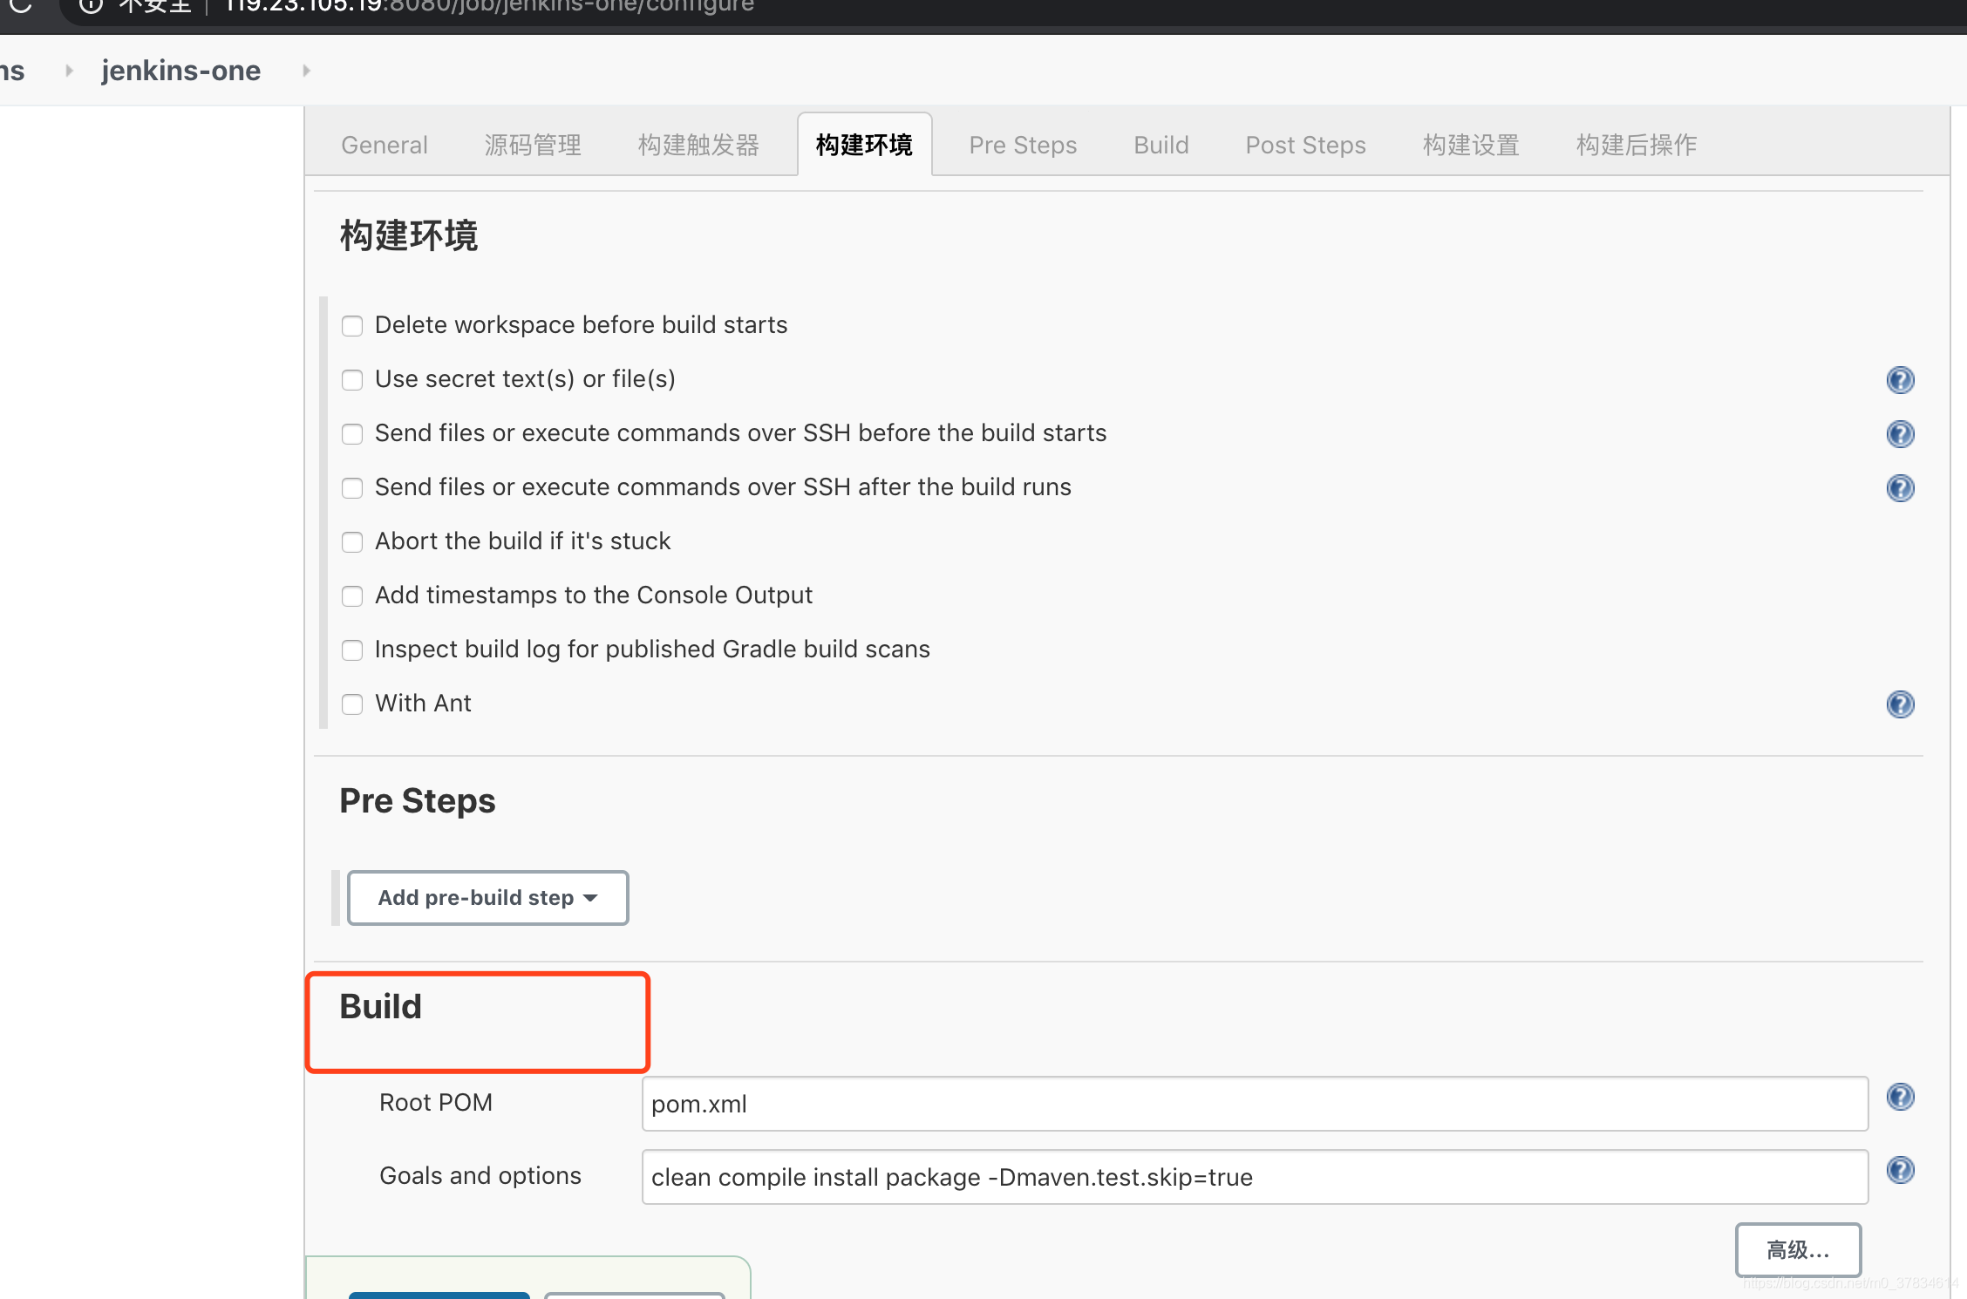Enable Delete workspace before build starts
The height and width of the screenshot is (1299, 1967).
(x=352, y=326)
